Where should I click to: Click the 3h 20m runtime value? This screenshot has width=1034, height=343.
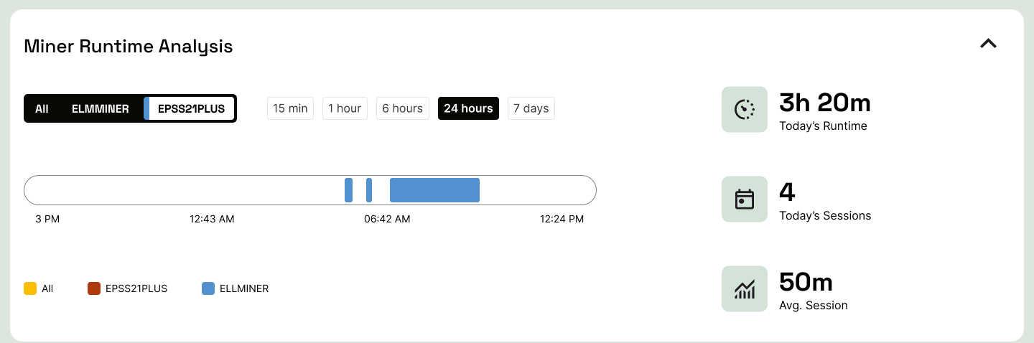click(x=824, y=103)
